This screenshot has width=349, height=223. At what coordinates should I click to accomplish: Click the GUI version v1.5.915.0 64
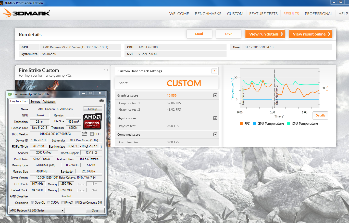tap(148, 54)
